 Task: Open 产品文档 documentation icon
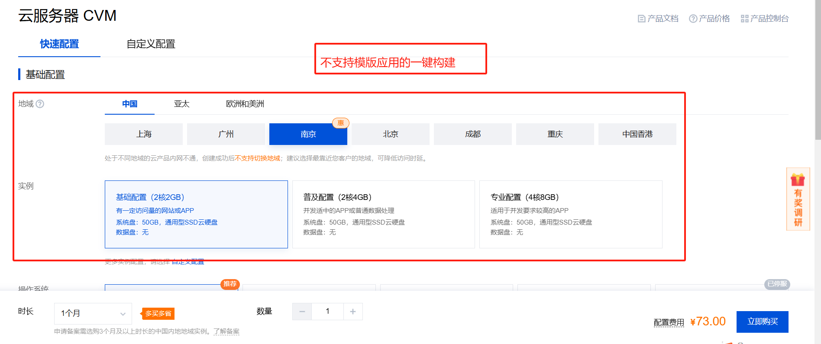pyautogui.click(x=641, y=19)
